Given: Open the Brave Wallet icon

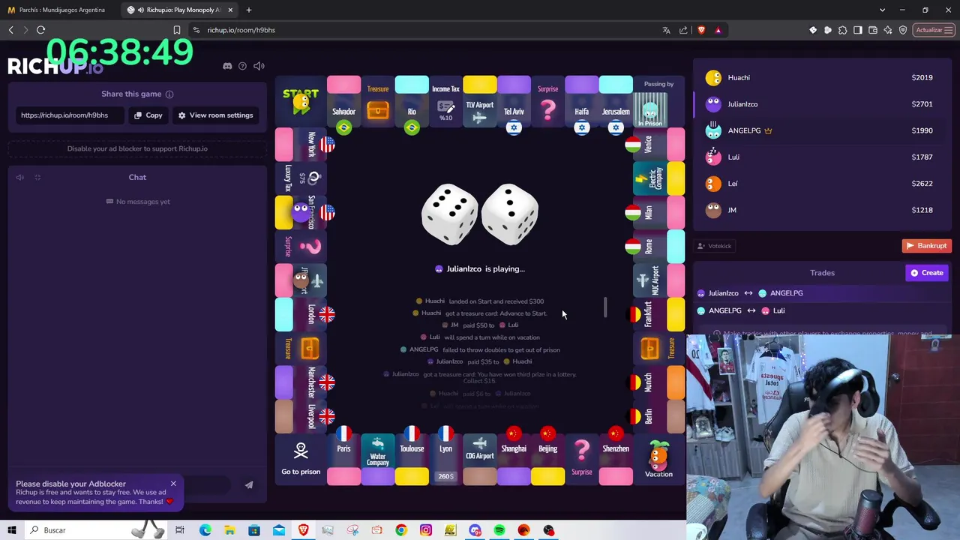Looking at the screenshot, I should [x=873, y=30].
